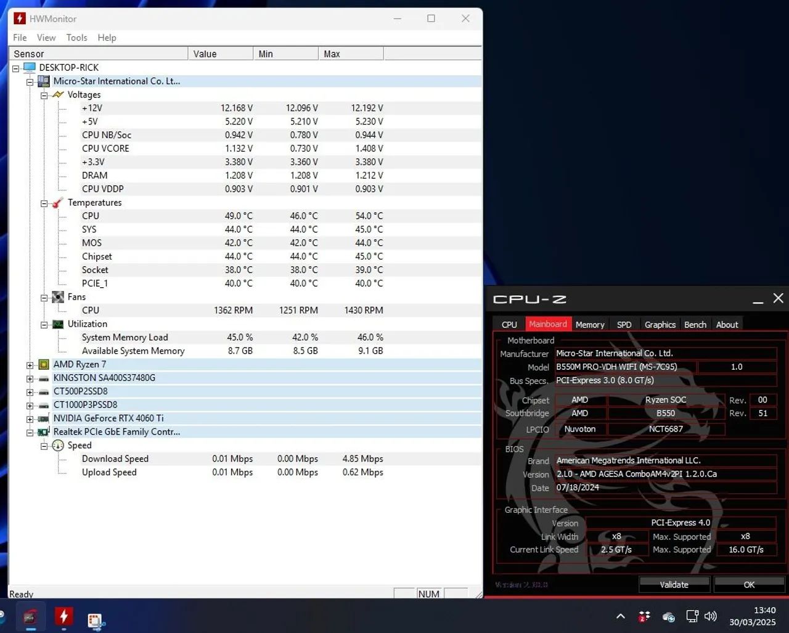This screenshot has width=789, height=633.
Task: Click the red notification badge tray icon
Action: pos(644,616)
